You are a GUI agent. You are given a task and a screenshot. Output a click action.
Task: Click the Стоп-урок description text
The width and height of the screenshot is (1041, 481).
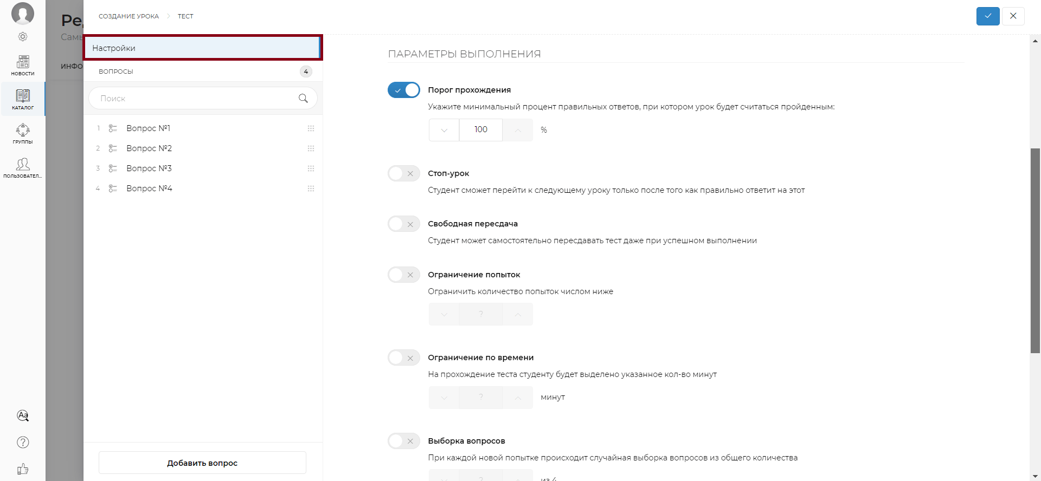[x=616, y=190]
